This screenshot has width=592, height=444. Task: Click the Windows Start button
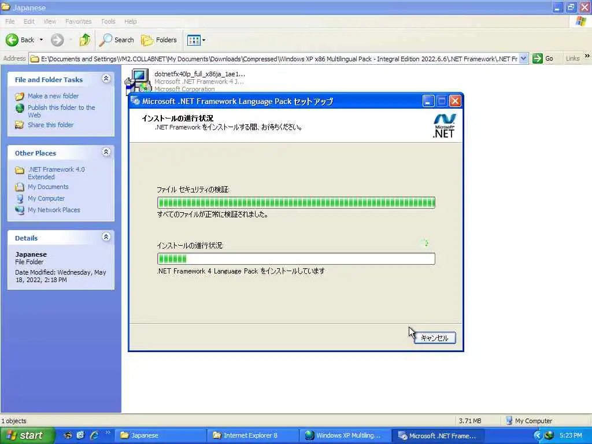pyautogui.click(x=28, y=435)
